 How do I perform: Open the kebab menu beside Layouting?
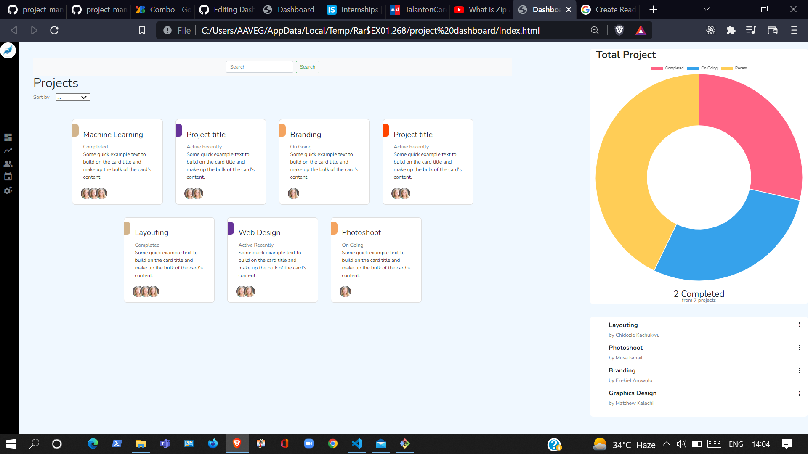pos(800,325)
